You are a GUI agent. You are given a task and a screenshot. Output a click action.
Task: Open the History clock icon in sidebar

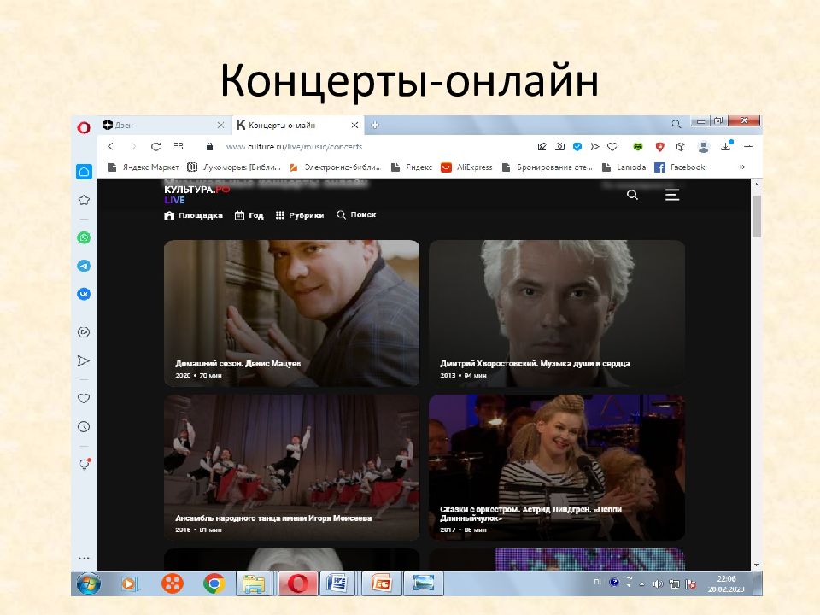[x=84, y=426]
